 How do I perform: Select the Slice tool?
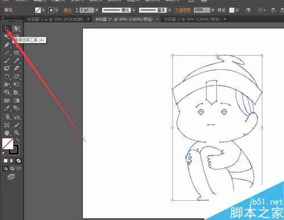[x=16, y=125]
